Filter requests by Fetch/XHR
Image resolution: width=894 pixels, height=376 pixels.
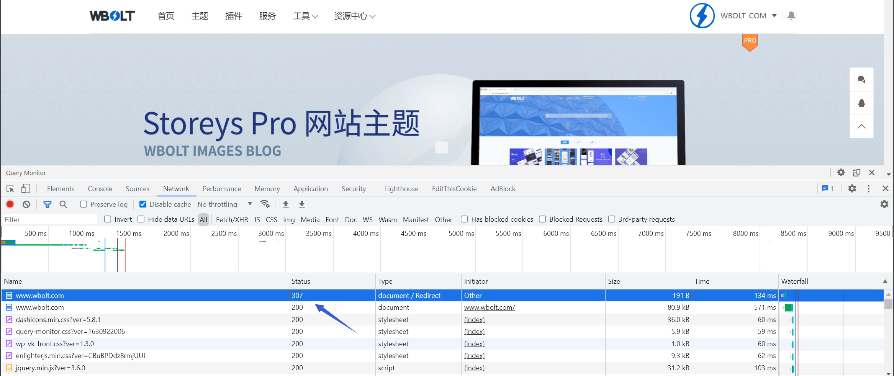tap(232, 220)
